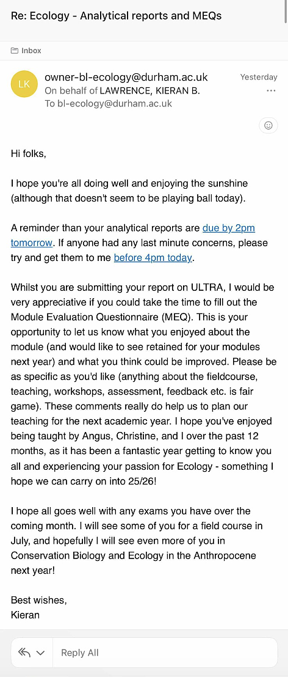Click the 'Kieran' signature text
This screenshot has height=677, width=288.
25,615
